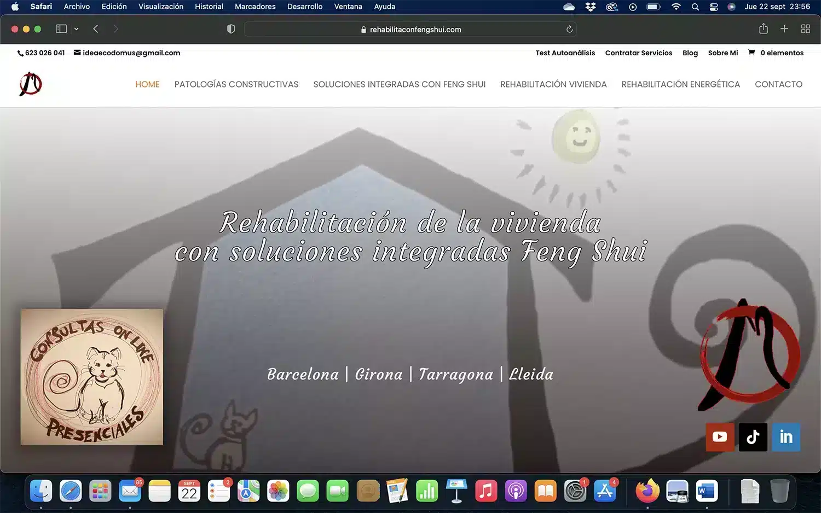Click the shopping cart icon

(x=751, y=53)
